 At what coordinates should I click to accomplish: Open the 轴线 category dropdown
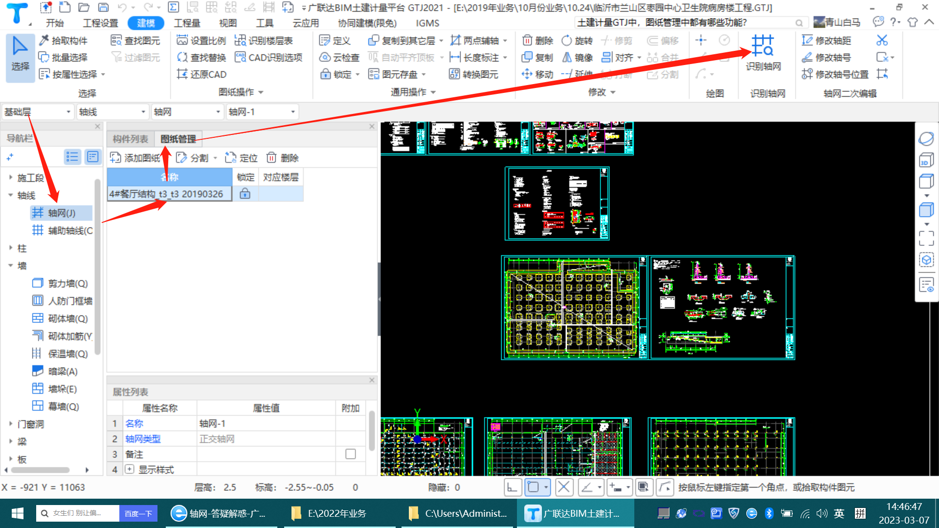coord(112,112)
